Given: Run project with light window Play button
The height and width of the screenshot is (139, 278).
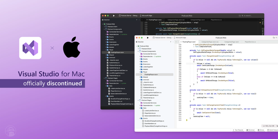Looking at the screenshot, I should coord(148,38).
